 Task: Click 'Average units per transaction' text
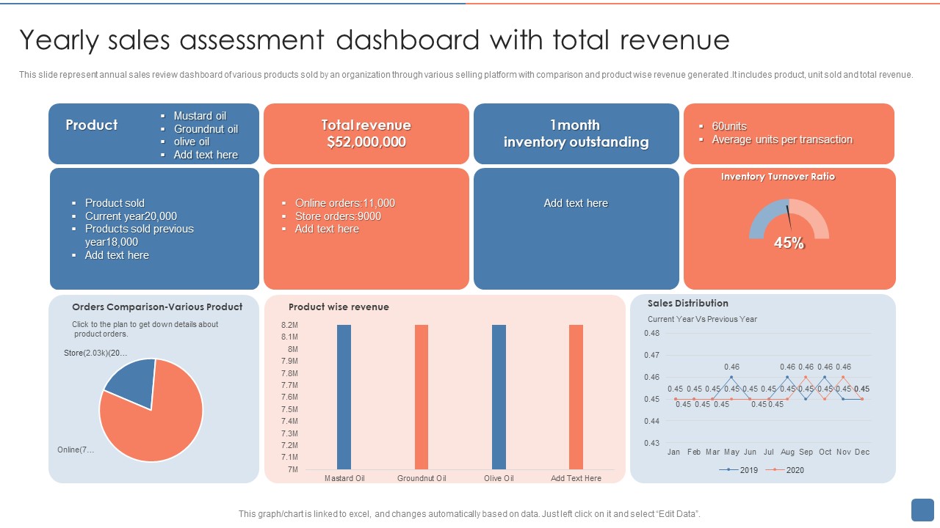coord(782,139)
